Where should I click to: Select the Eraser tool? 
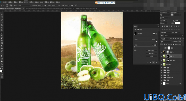pos(2,41)
